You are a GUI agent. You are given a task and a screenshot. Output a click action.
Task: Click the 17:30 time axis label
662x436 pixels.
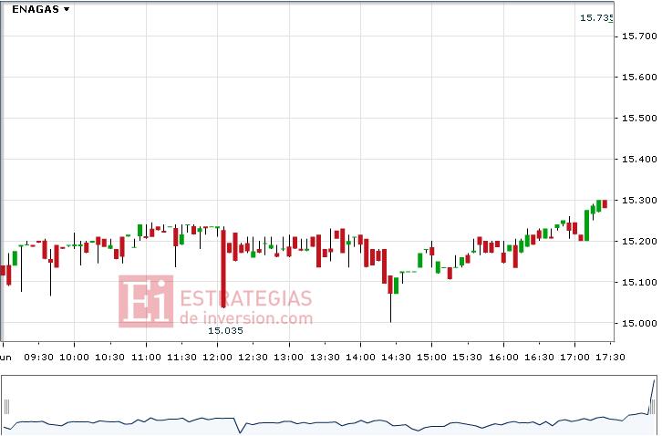coord(610,357)
